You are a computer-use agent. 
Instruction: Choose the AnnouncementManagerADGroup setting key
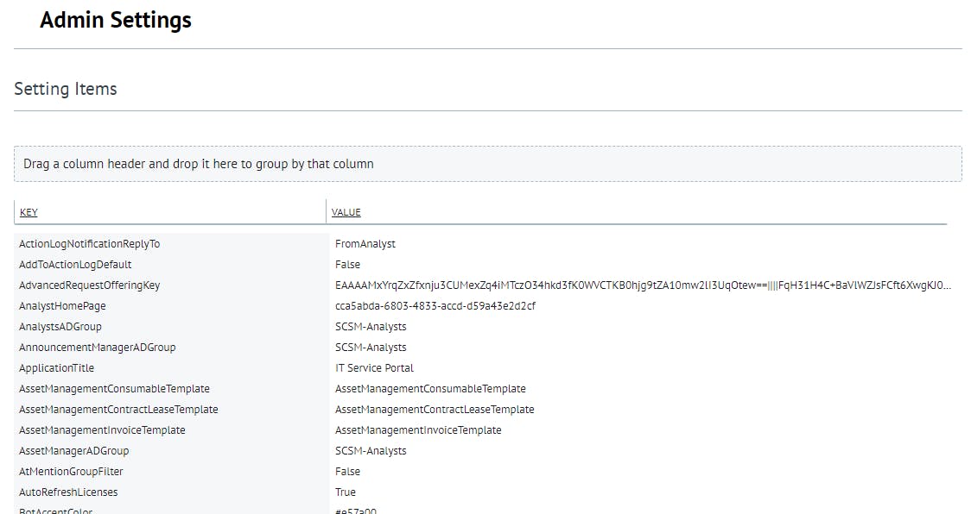tap(98, 348)
